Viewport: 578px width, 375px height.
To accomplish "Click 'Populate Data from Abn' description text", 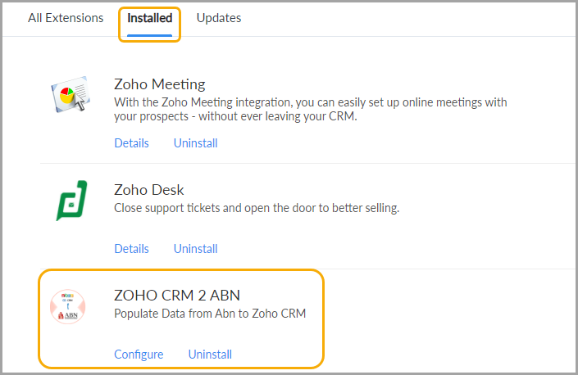I will click(210, 314).
